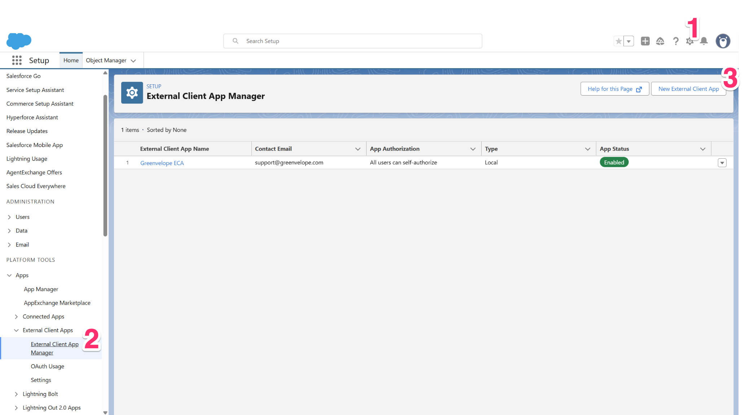This screenshot has height=415, width=750.
Task: Click the Salesforce cloud logo
Action: click(19, 41)
